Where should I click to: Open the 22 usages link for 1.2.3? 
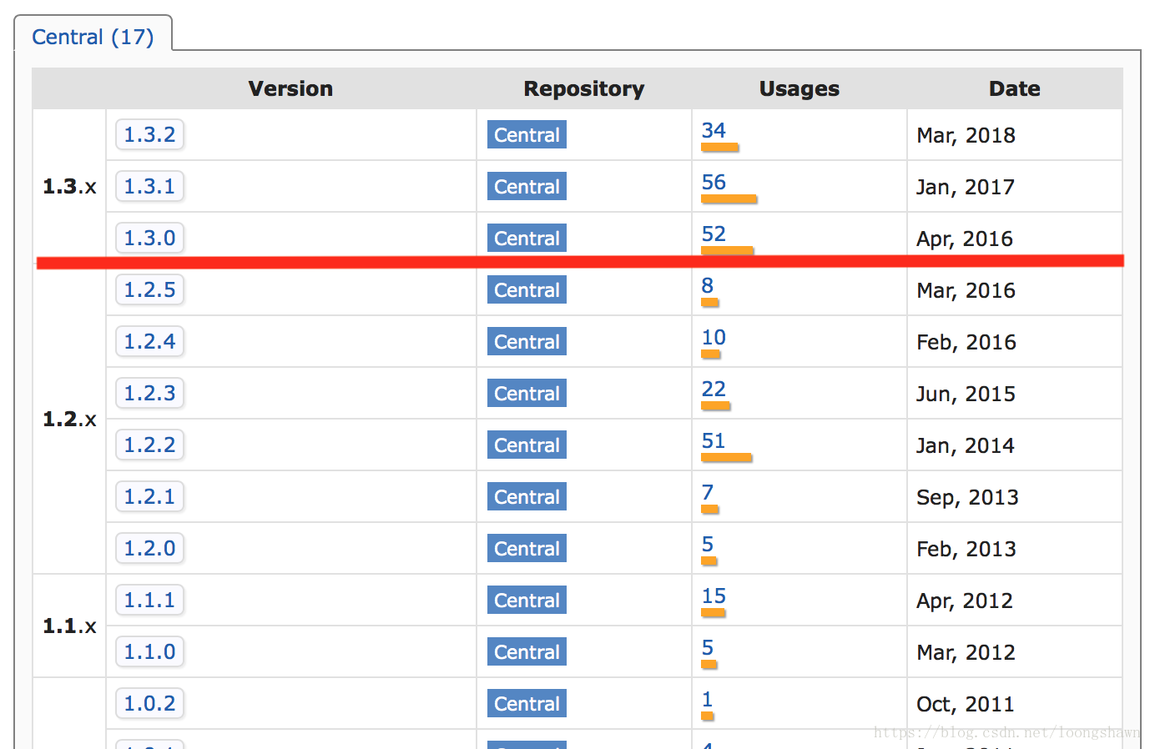(x=714, y=389)
